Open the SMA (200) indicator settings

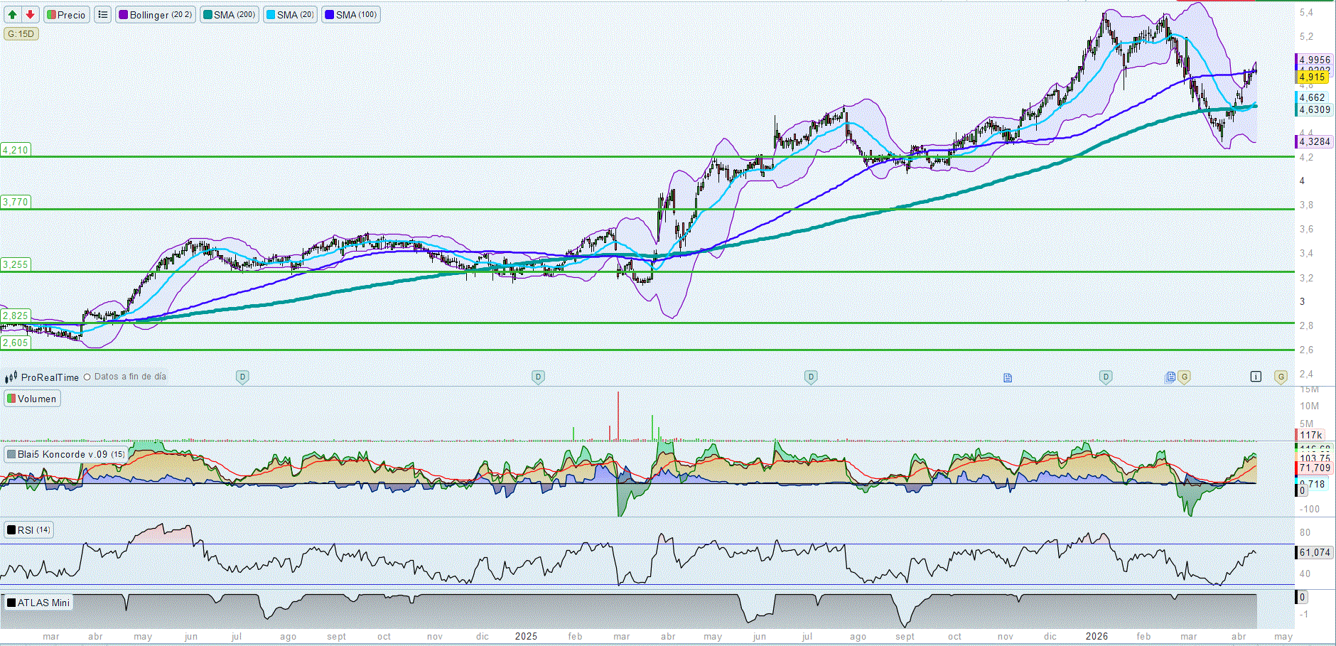click(229, 15)
